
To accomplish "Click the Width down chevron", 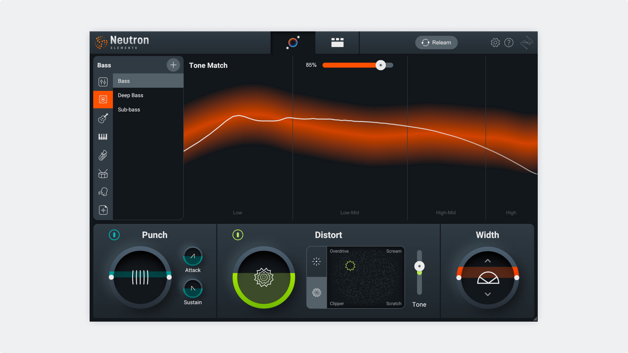I will (x=488, y=294).
